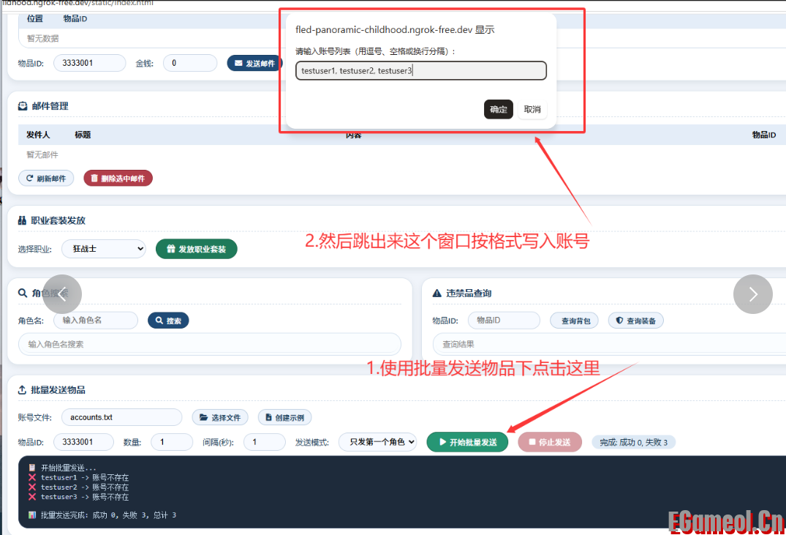This screenshot has width=786, height=535.
Task: Click the 批量发送完成 summary log line
Action: (103, 515)
